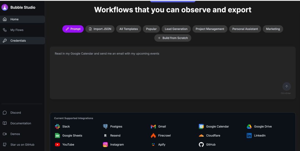This screenshot has height=151, width=300.
Task: Click Star us on GitHub
Action: click(22, 145)
